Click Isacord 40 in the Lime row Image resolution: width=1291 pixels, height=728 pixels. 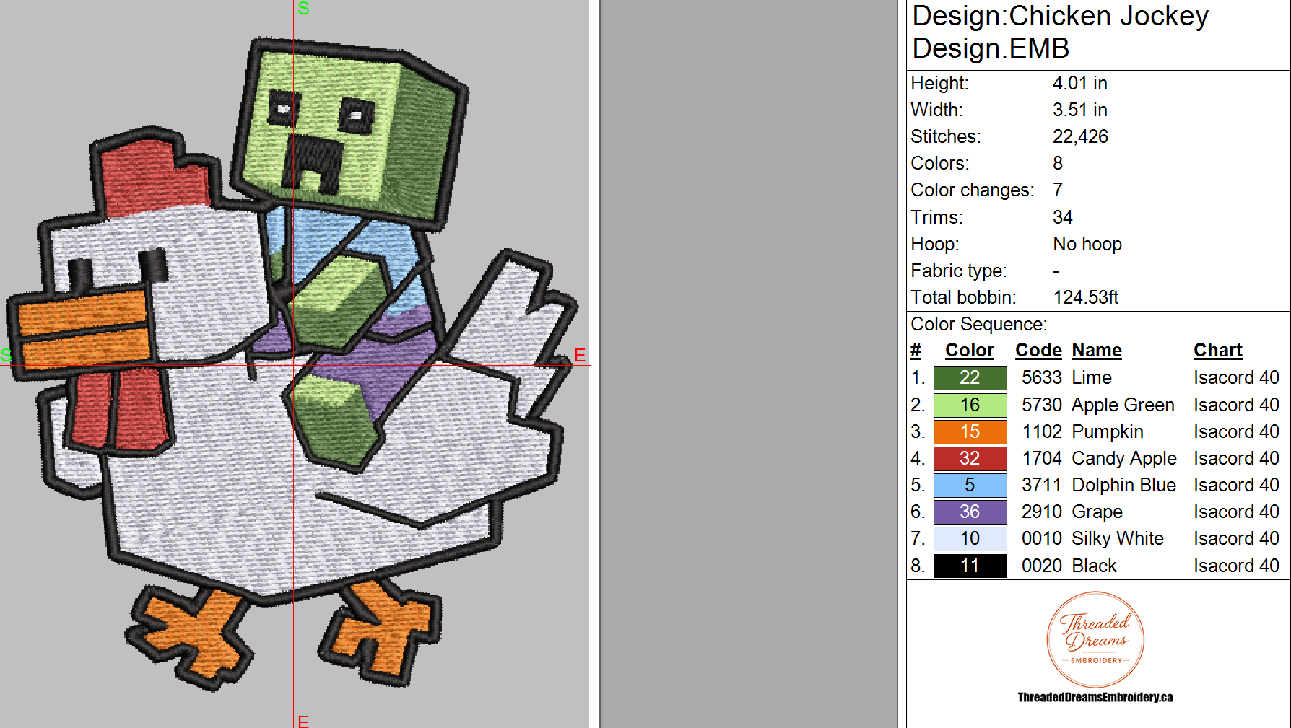1236,377
